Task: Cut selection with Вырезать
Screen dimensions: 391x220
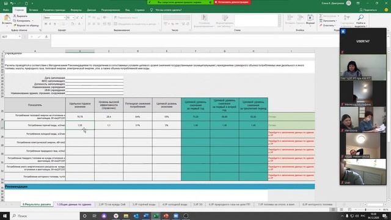Action: [x=20, y=16]
